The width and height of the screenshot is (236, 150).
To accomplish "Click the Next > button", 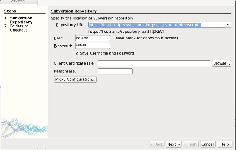I will [x=173, y=144].
